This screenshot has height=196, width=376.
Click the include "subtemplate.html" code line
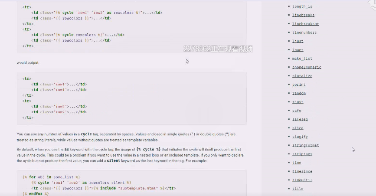point(103,188)
